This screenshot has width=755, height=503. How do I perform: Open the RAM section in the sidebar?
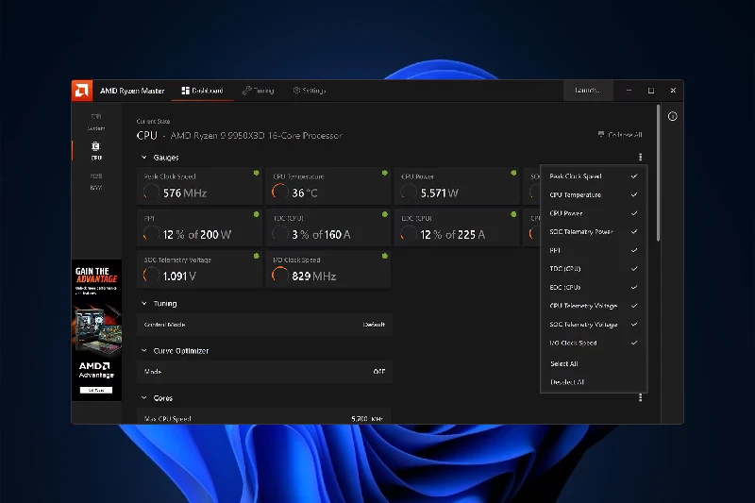pos(96,181)
